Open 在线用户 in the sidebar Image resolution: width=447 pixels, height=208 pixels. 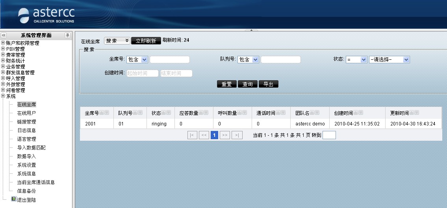pyautogui.click(x=26, y=113)
